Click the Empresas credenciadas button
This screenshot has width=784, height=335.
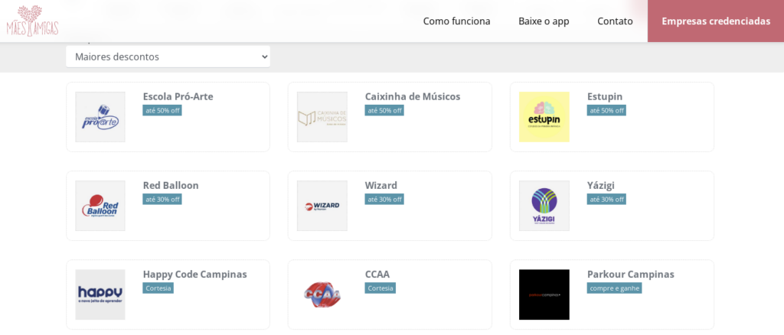tap(716, 21)
